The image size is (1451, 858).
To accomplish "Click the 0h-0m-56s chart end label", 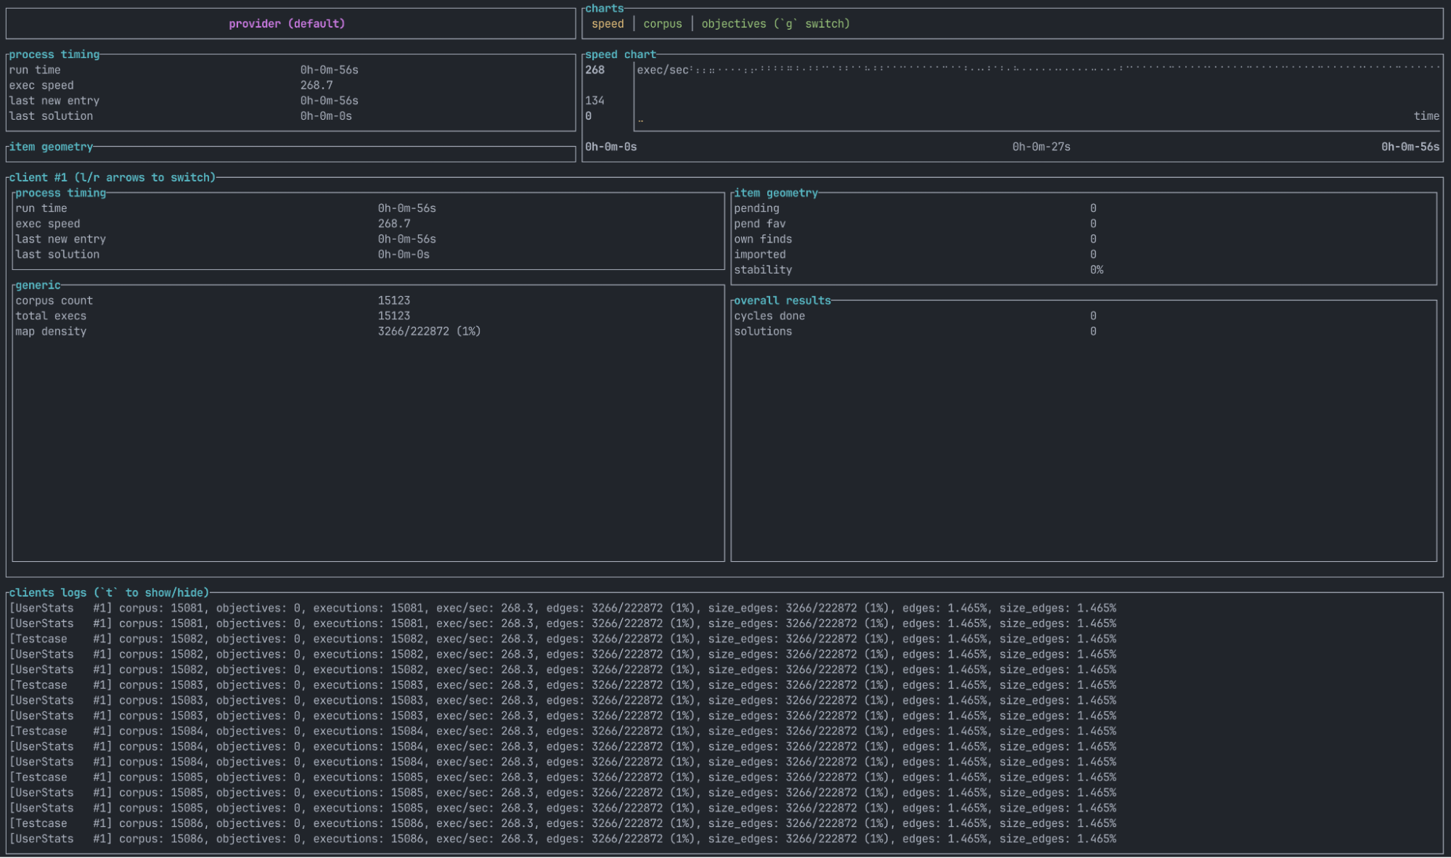I will (1410, 147).
